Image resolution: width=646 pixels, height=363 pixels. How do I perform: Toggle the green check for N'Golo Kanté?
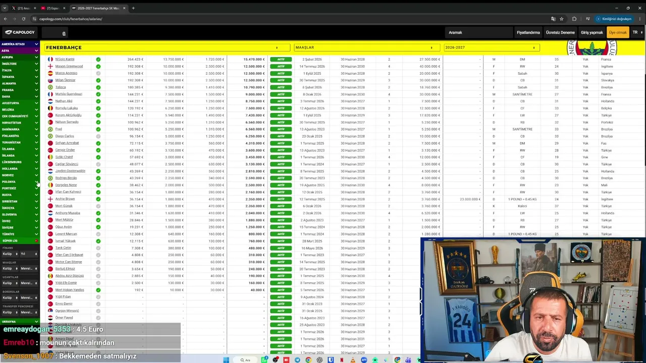pos(98,59)
